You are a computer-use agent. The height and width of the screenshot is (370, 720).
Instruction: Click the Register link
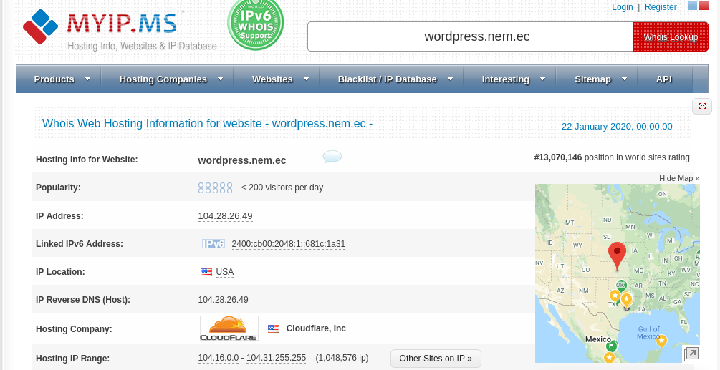click(x=661, y=7)
